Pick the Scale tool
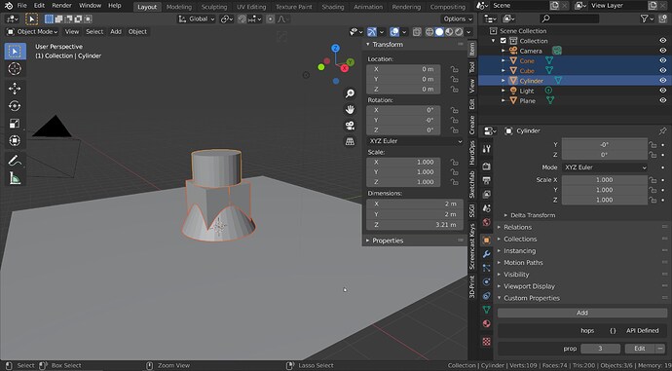672x371 pixels. (15, 124)
